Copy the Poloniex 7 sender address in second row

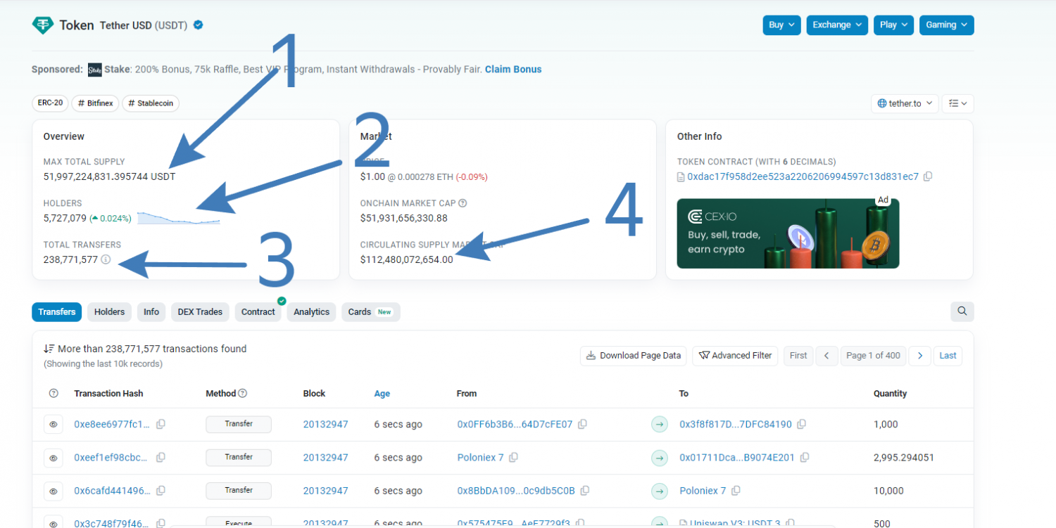pyautogui.click(x=513, y=458)
